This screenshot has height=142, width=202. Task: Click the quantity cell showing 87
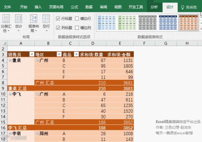pos(92,60)
